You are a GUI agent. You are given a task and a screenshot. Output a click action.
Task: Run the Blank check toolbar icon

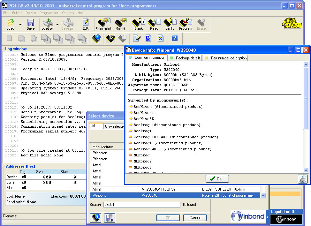tap(139, 24)
